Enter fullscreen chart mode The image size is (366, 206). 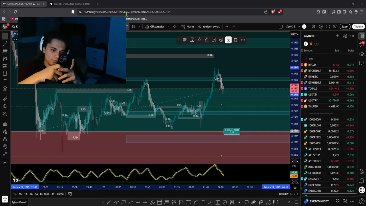328,27
